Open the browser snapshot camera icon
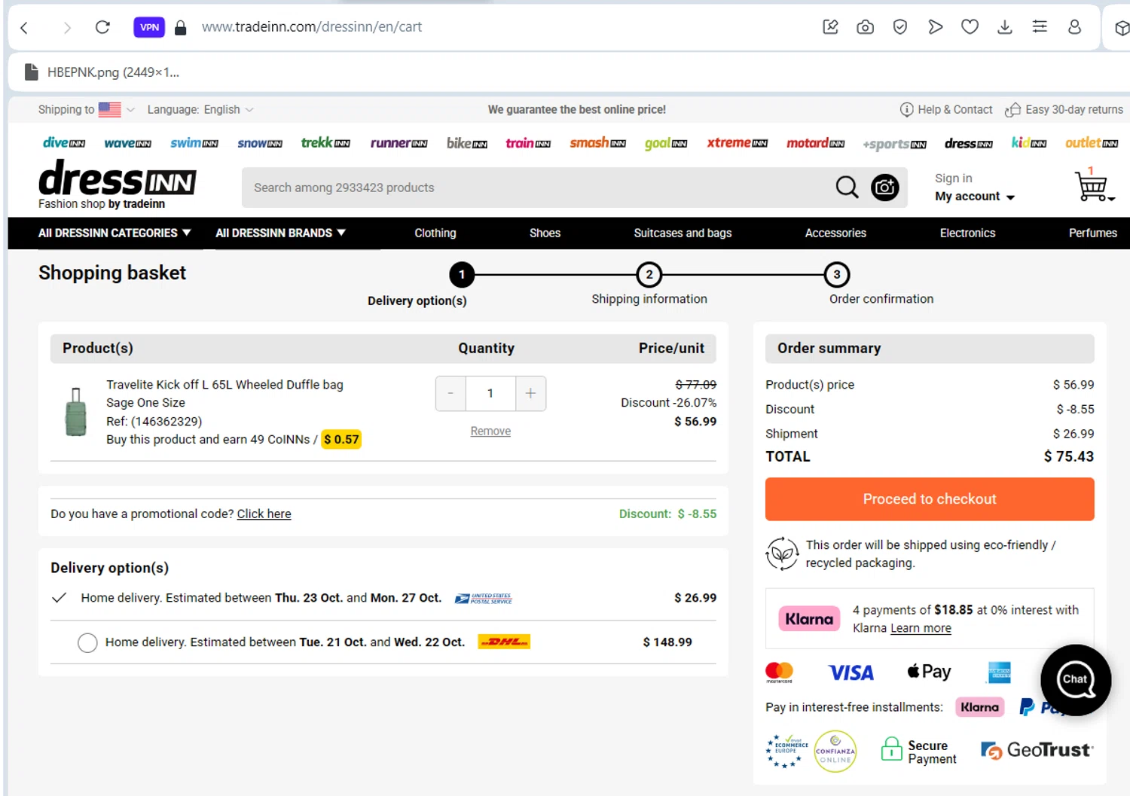 tap(865, 27)
